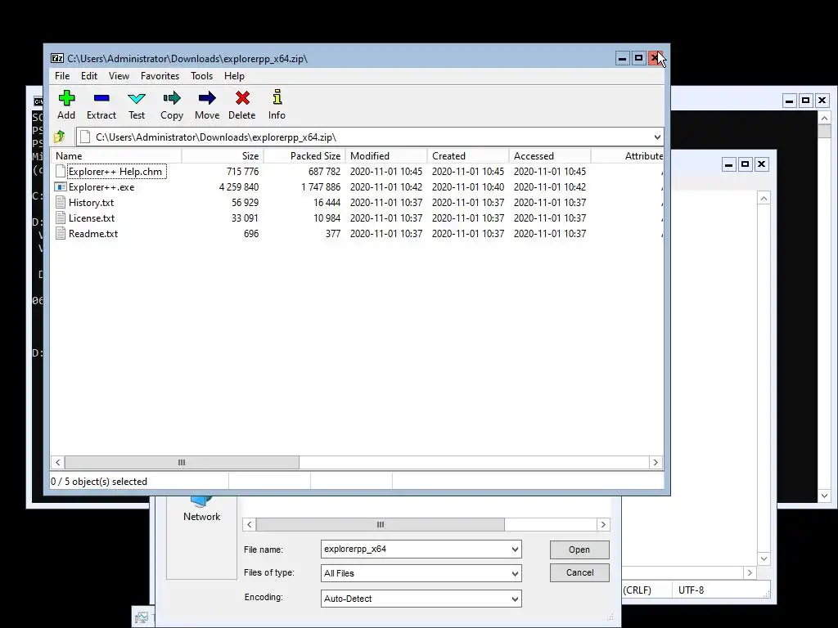Screen dimensions: 838x628
Task: Sort by the Size column header
Action: click(x=223, y=156)
